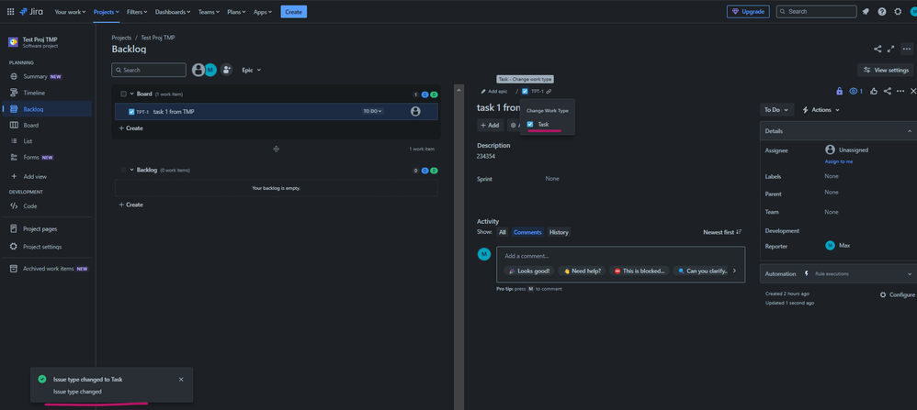Click the Archived work items icon
The width and height of the screenshot is (917, 410).
pos(14,269)
